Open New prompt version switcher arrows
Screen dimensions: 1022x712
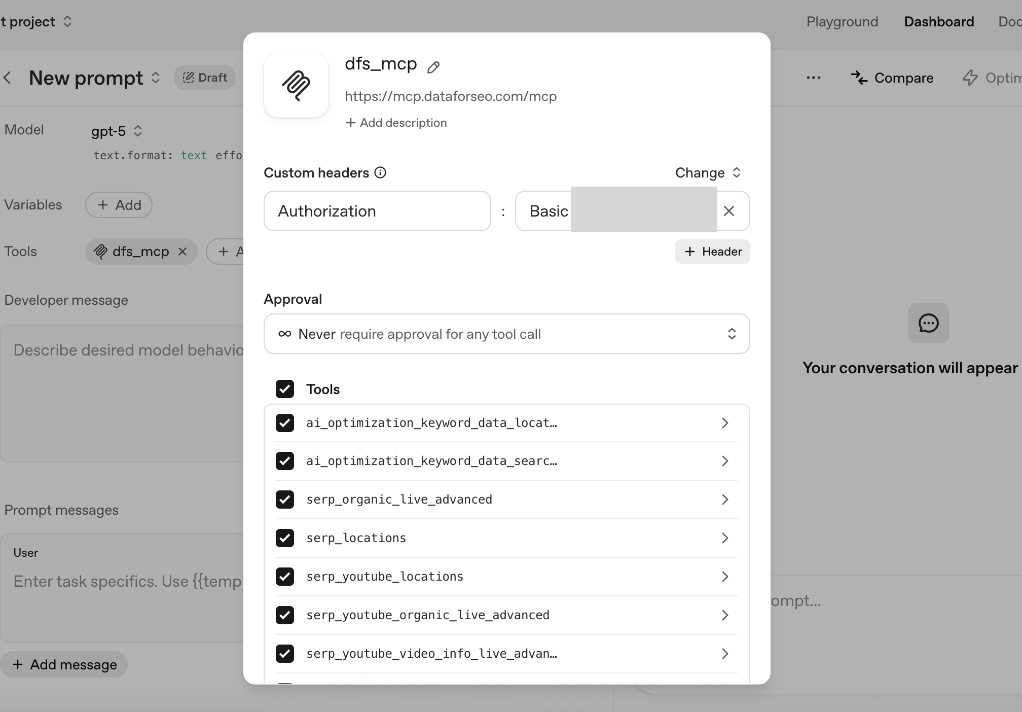(156, 78)
